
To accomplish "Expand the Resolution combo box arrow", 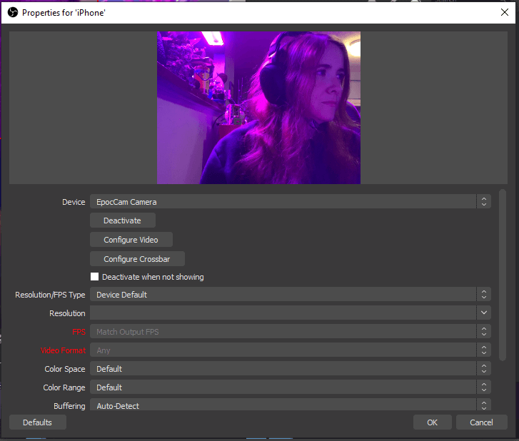I will 483,313.
